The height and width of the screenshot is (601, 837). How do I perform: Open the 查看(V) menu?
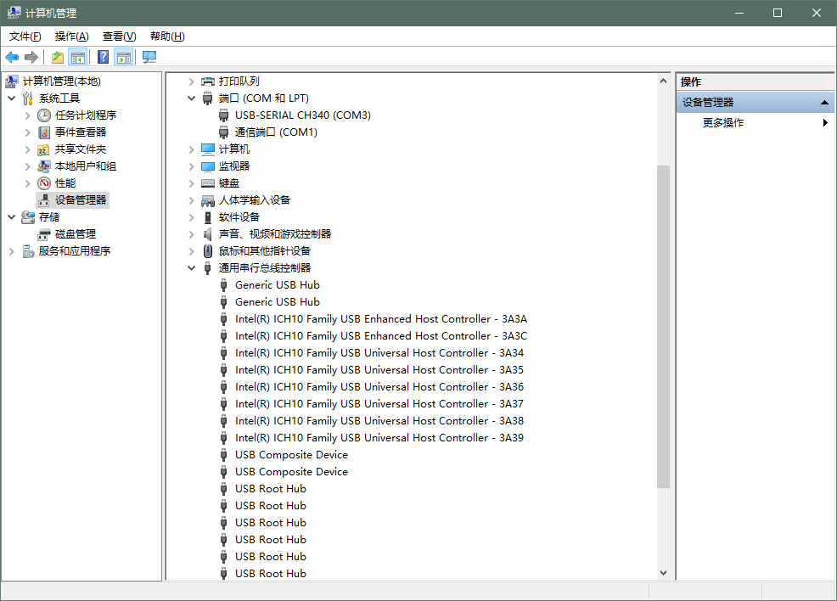coord(119,37)
